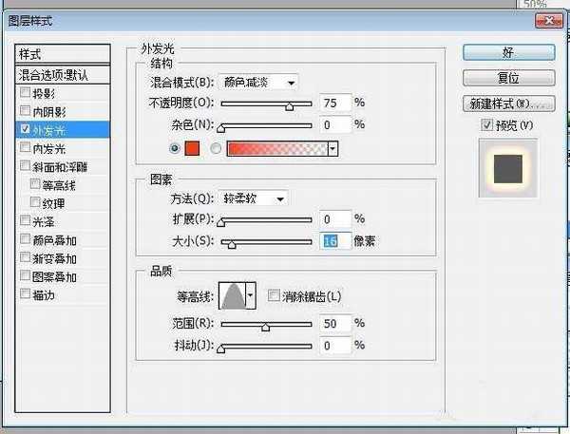Open the red-to-transparent gradient editor bar

[277, 149]
